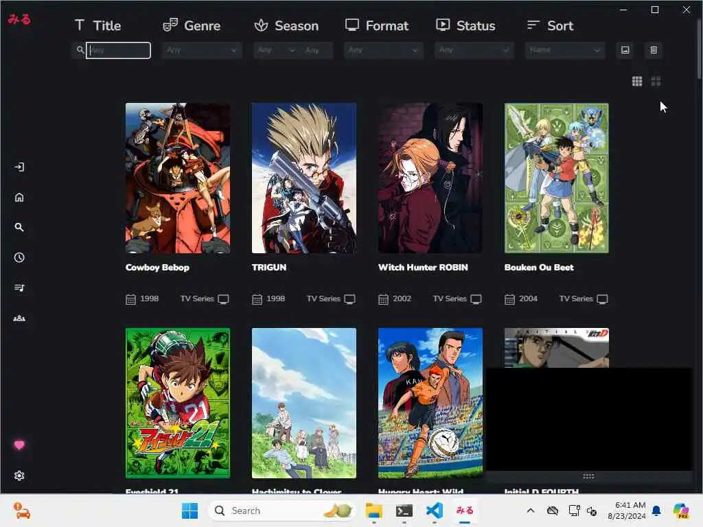Click the Season year Any field
This screenshot has height=527, width=703.
coord(317,50)
